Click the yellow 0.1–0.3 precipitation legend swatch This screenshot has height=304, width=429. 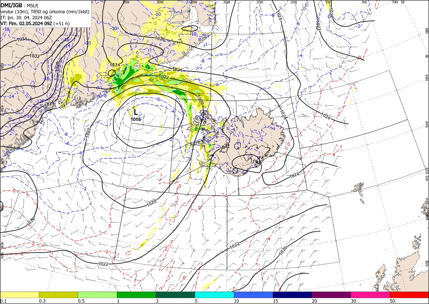19,295
